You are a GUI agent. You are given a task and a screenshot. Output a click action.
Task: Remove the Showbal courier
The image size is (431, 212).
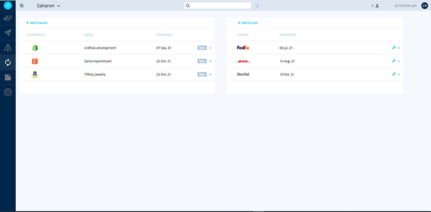point(399,74)
